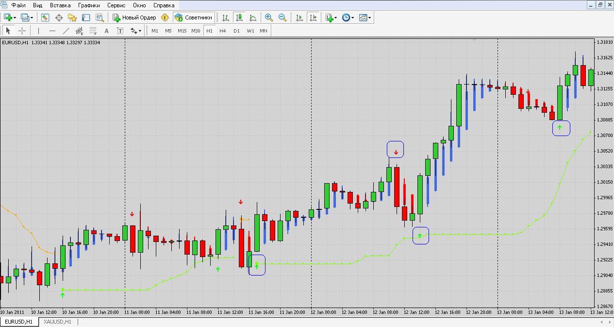
Task: Expand the Profiles dropdown arrow
Action: coord(32,17)
